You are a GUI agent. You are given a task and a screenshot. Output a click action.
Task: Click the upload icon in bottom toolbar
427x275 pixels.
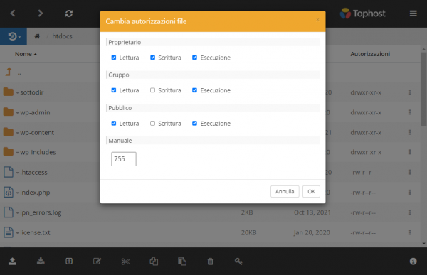(x=13, y=261)
